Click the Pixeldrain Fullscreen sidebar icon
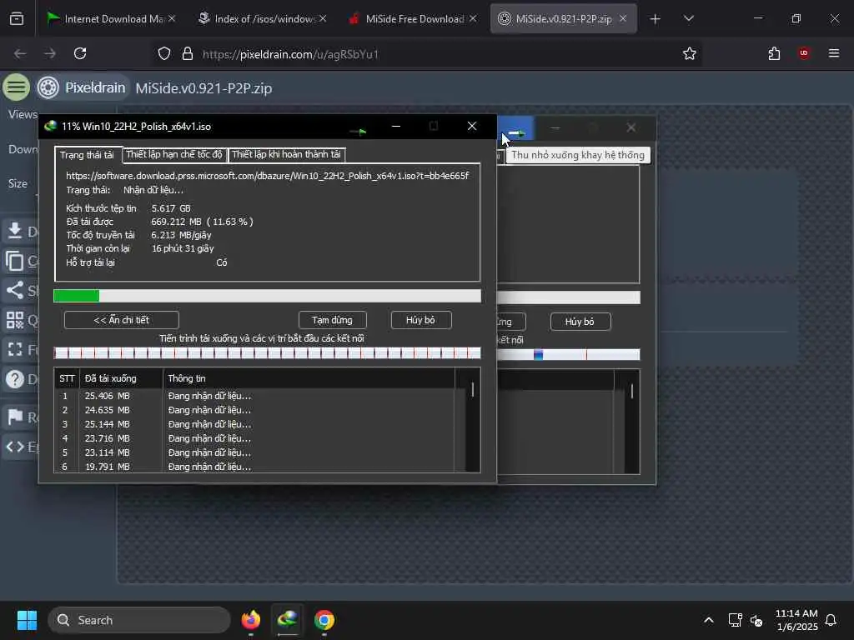The height and width of the screenshot is (640, 854). [x=15, y=349]
